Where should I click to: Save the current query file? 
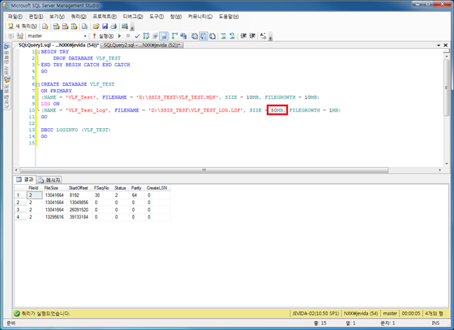(105, 26)
